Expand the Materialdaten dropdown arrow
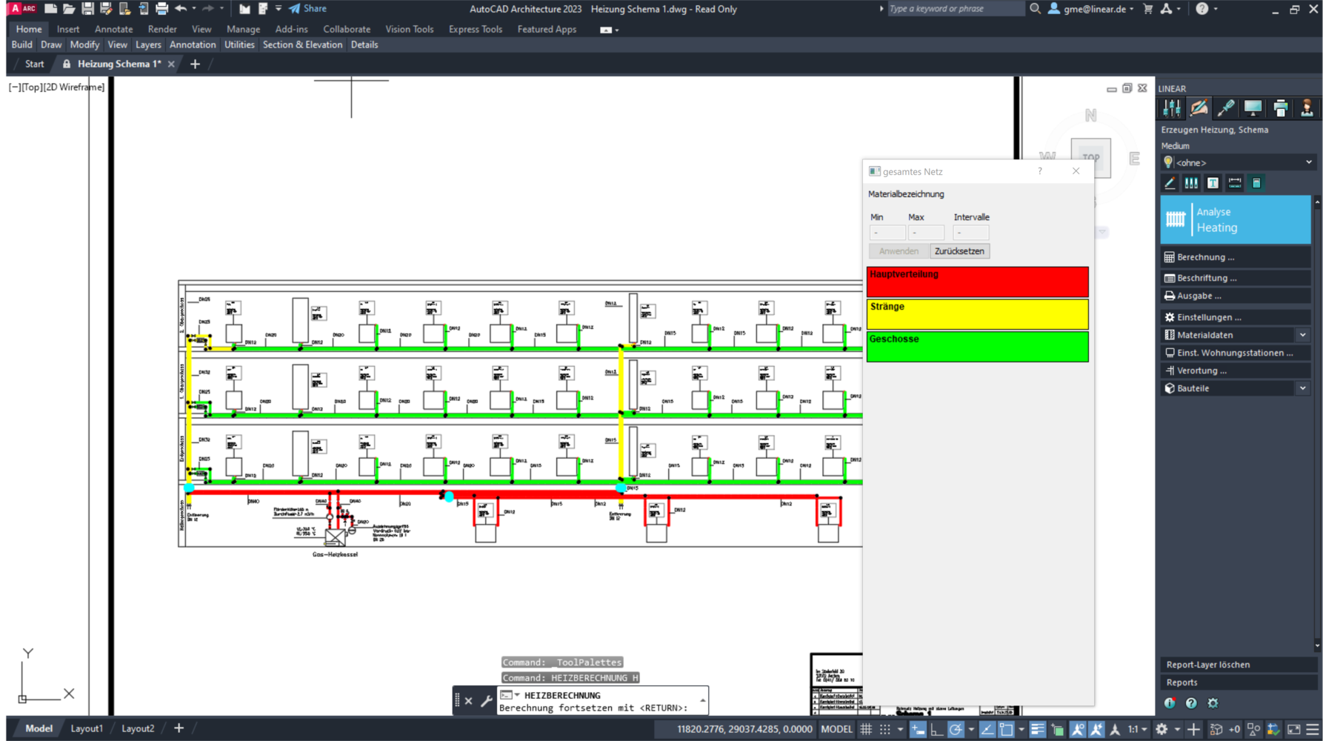 click(x=1302, y=335)
